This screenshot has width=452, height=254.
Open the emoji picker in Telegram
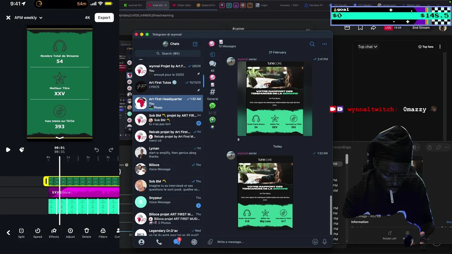tap(315, 242)
